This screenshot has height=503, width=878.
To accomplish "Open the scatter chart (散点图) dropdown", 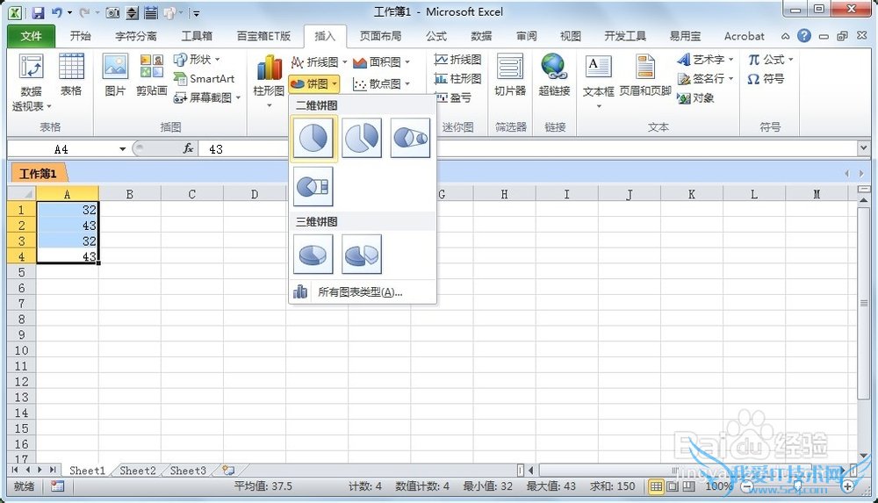I will [382, 84].
